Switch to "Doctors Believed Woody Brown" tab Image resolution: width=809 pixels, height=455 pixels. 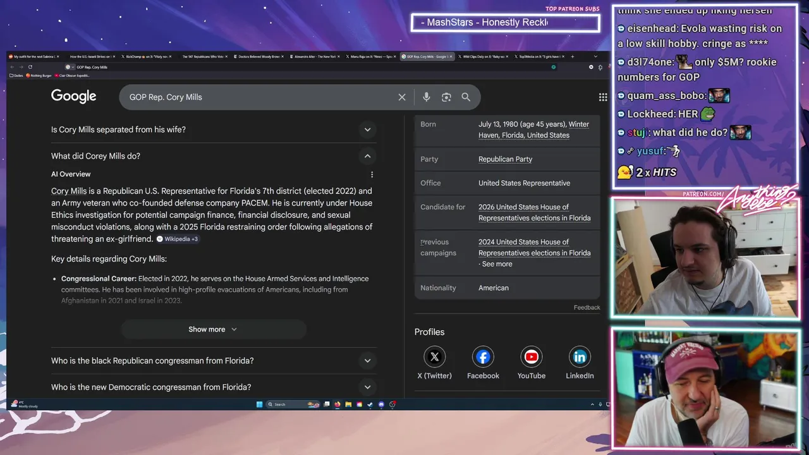point(259,56)
